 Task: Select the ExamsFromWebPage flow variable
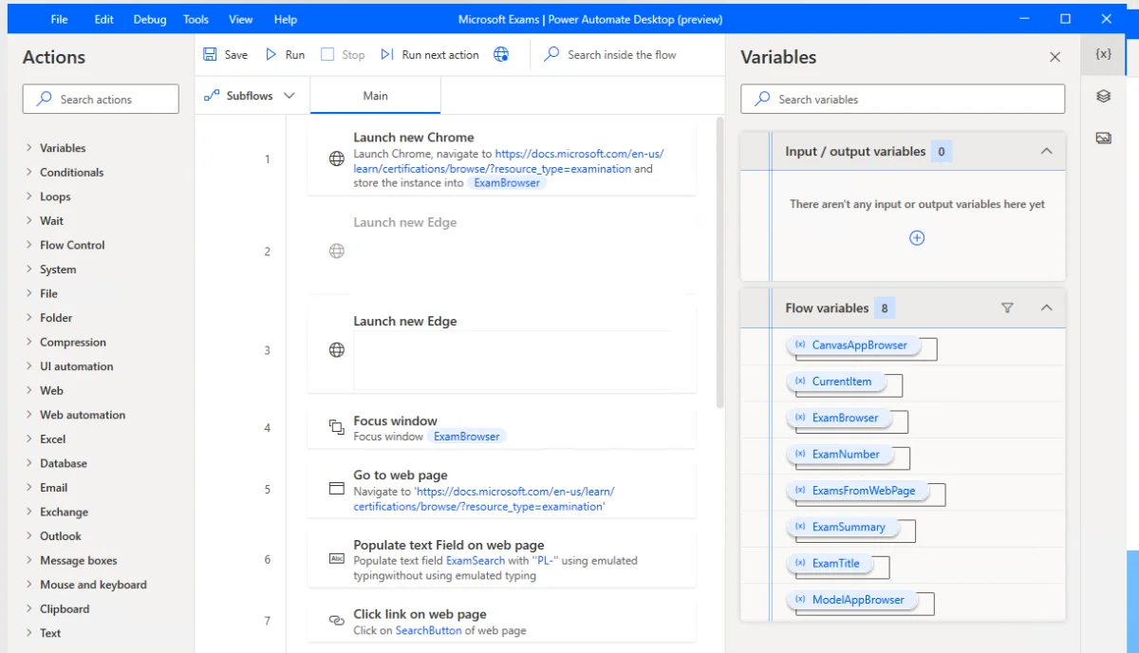pyautogui.click(x=856, y=491)
